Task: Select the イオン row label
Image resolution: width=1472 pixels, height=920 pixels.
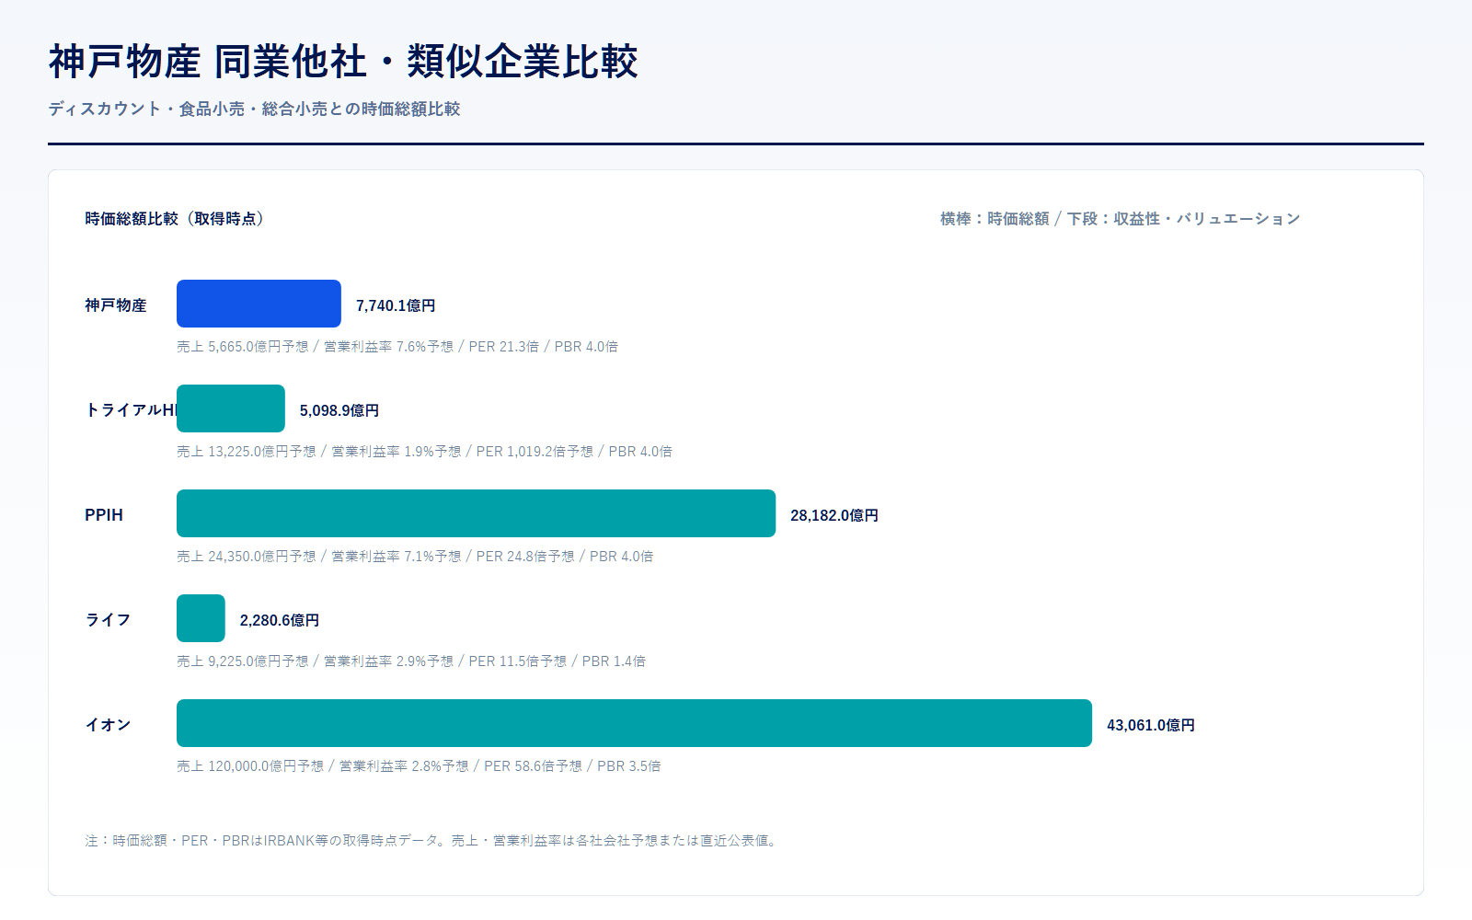Action: point(108,725)
